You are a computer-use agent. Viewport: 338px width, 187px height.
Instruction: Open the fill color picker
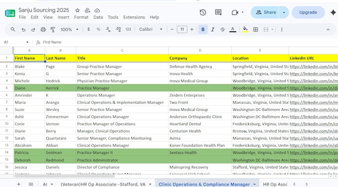pyautogui.click(x=245, y=29)
